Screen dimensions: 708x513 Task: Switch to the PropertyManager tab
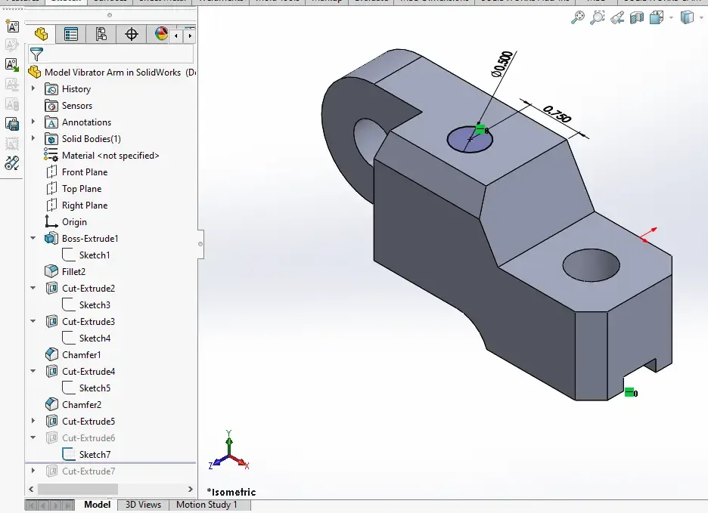71,34
